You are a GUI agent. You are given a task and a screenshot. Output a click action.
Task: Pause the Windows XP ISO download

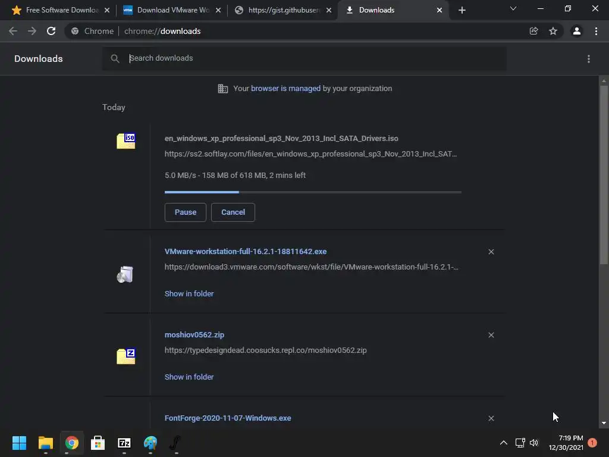pos(186,212)
